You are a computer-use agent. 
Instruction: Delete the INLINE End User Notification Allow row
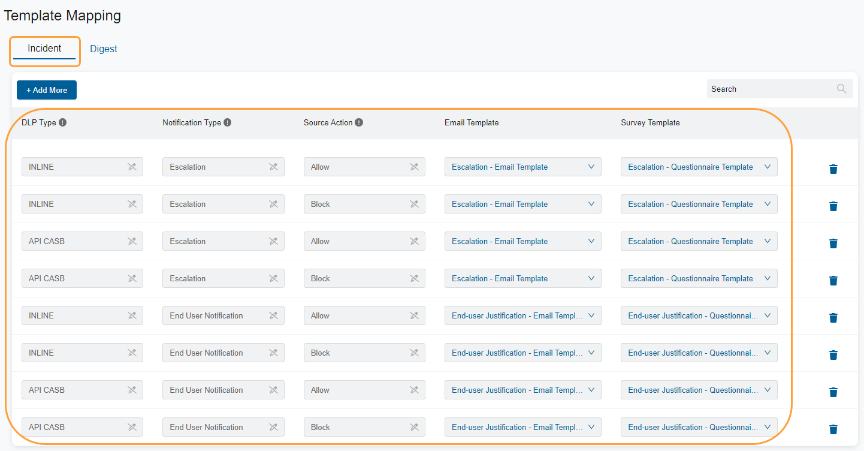click(833, 317)
